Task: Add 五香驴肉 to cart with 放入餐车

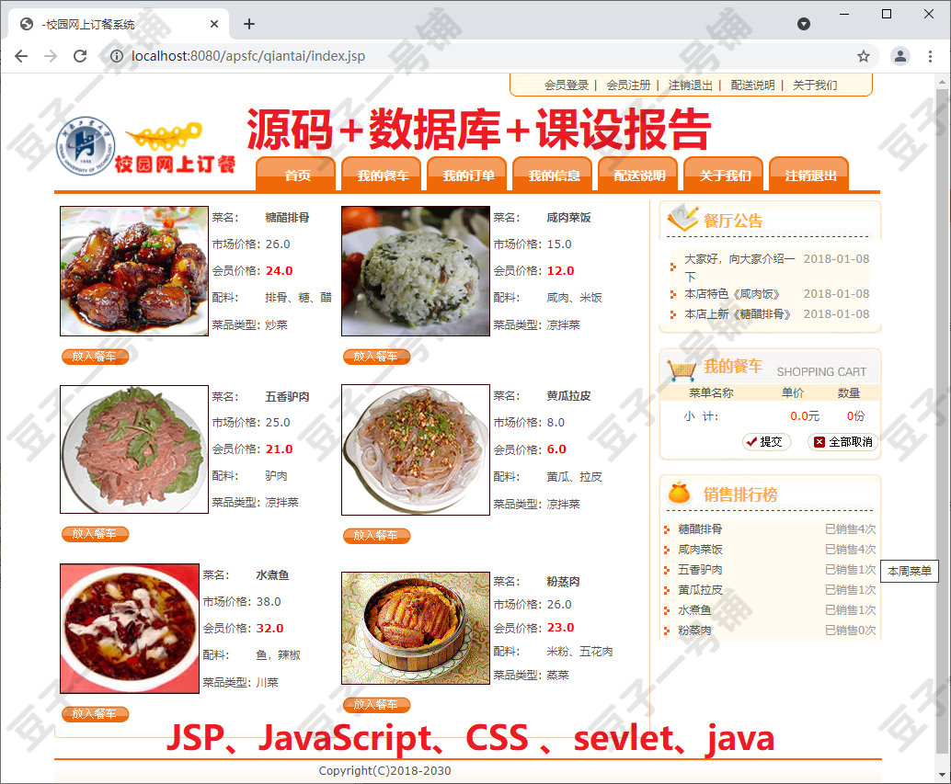Action: [96, 534]
